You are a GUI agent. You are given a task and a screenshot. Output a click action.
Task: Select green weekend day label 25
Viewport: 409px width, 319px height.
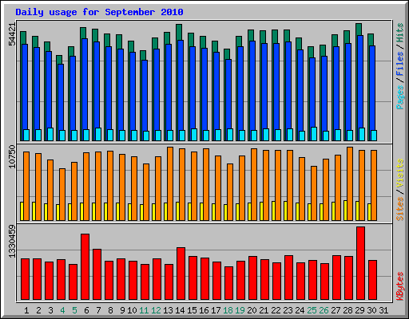point(312,310)
